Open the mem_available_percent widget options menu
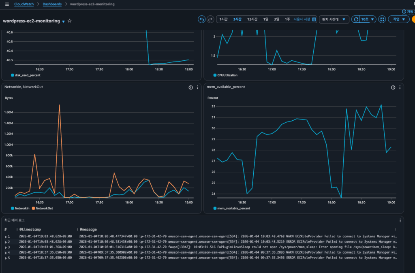This screenshot has width=415, height=273. (x=400, y=87)
